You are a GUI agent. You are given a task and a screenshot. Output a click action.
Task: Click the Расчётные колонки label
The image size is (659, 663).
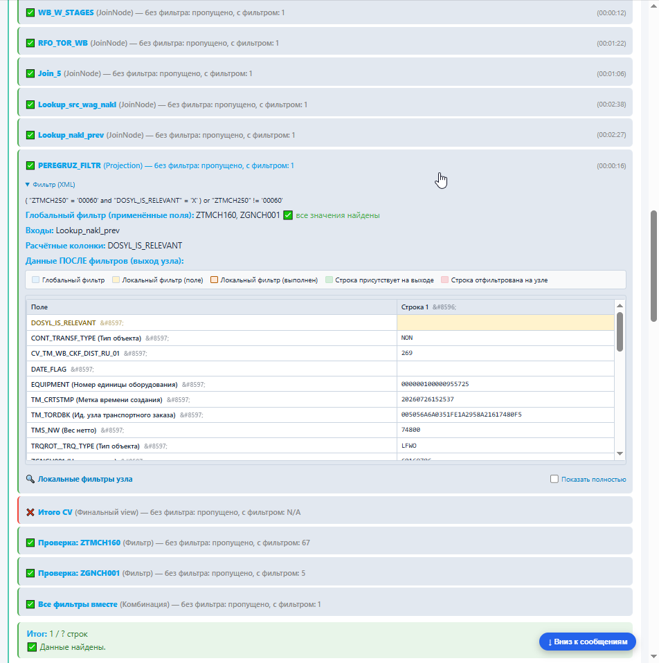(65, 246)
